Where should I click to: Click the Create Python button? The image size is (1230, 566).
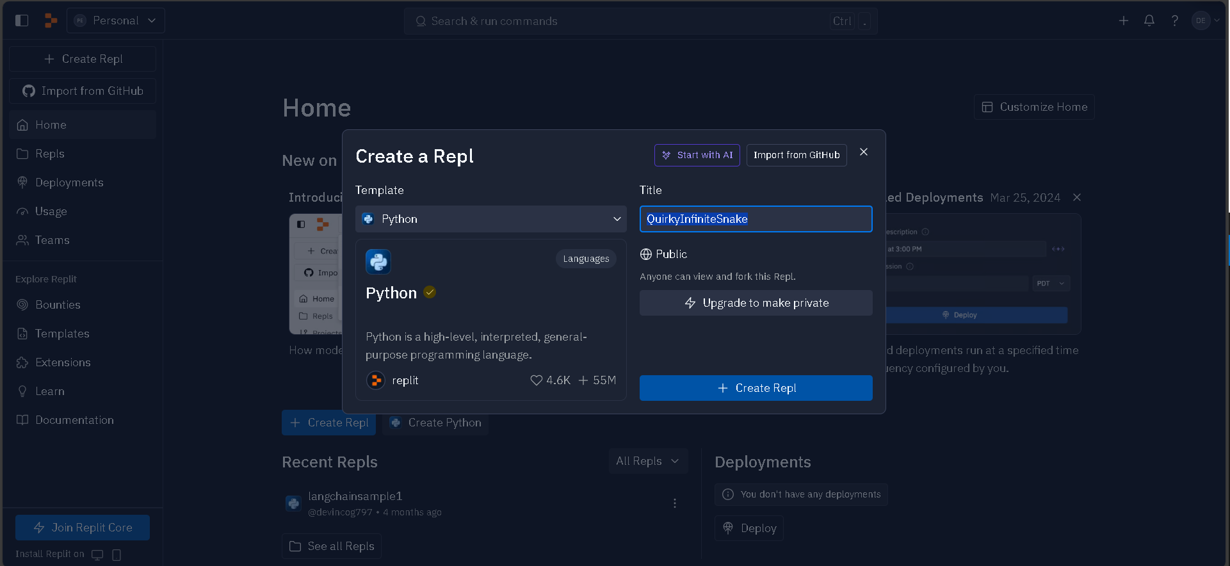[x=435, y=423]
